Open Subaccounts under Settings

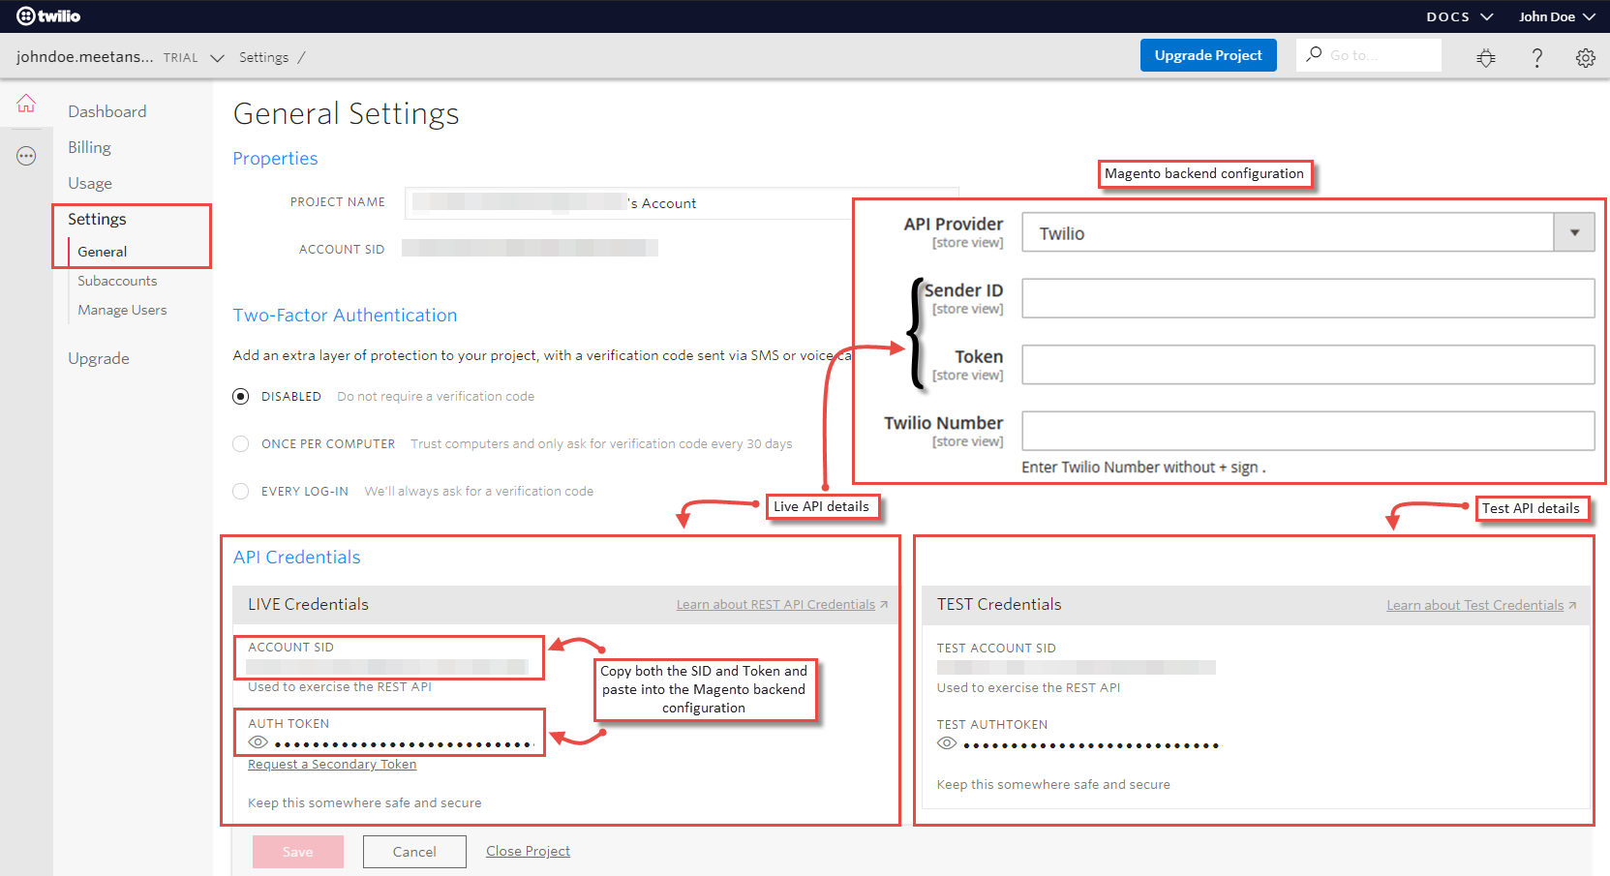click(x=117, y=281)
